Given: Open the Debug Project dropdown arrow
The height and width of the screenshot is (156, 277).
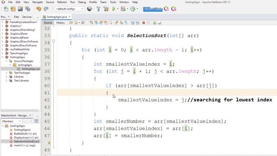Looking at the screenshot, I should point(127,9).
